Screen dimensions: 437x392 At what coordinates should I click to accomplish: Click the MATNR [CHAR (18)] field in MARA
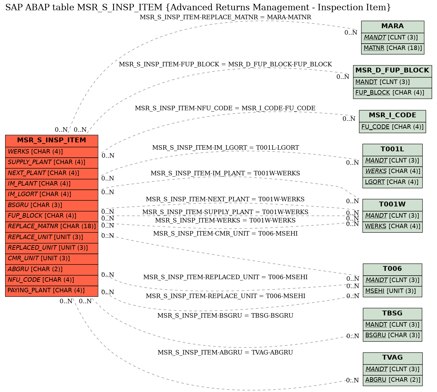[x=392, y=48]
